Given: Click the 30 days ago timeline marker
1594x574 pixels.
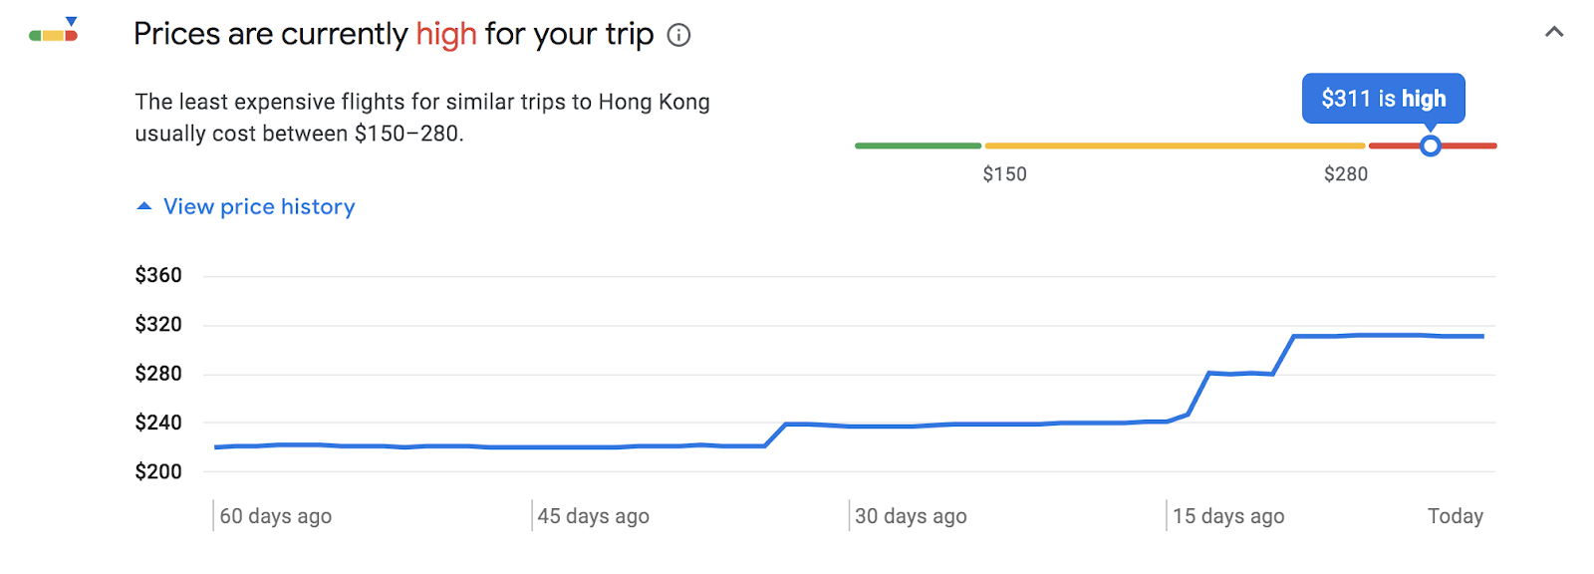Looking at the screenshot, I should [911, 516].
